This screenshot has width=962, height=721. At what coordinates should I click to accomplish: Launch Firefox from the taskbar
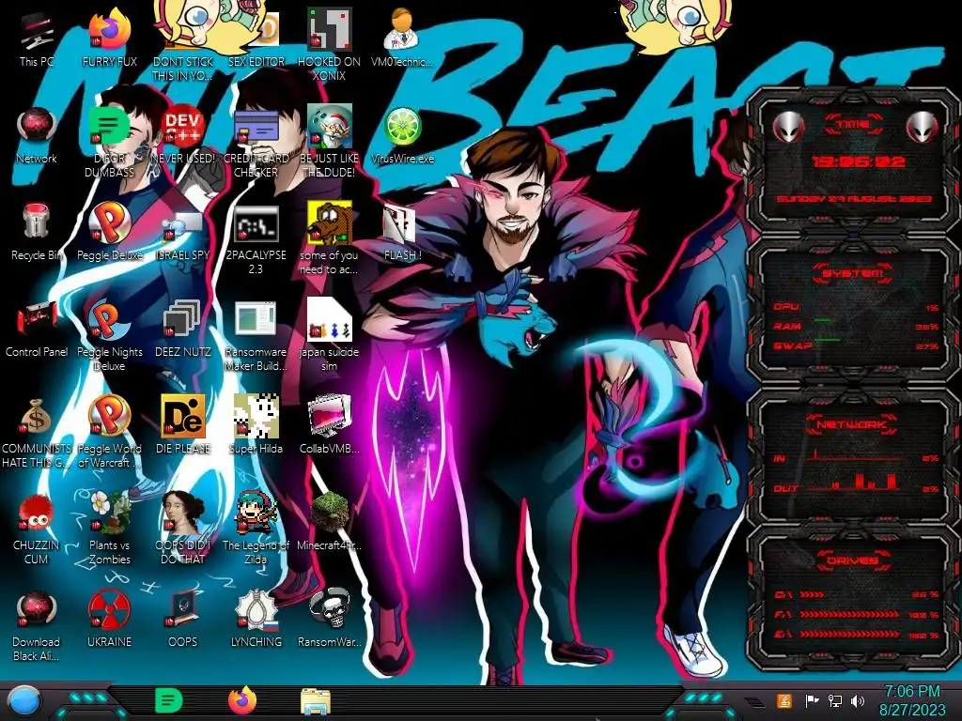242,700
